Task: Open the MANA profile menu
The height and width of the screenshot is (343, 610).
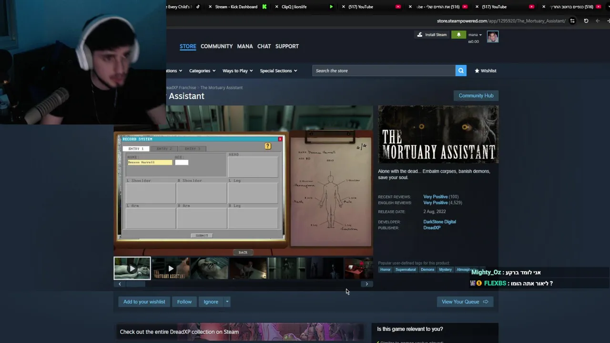Action: [245, 46]
